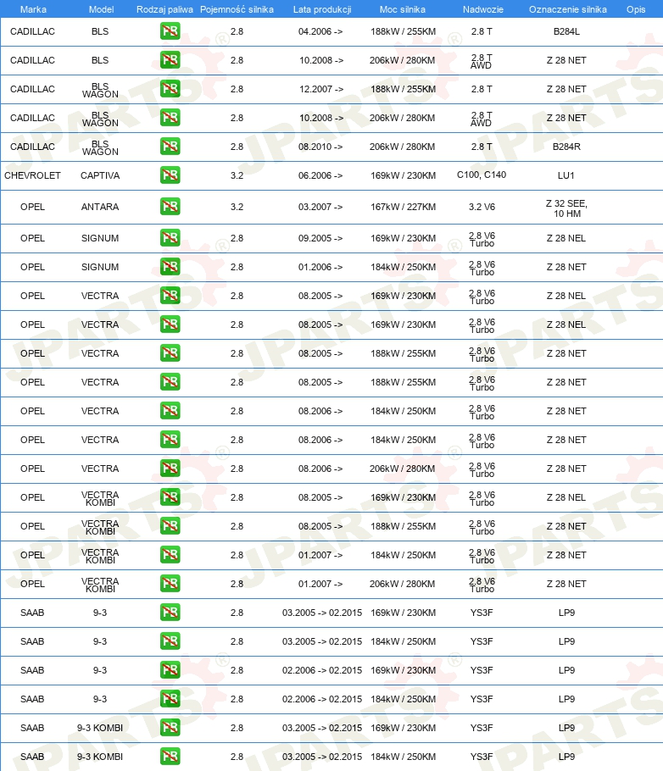This screenshot has height=771, width=663.
Task: Select 206kW / 280KM in BLS Wagon B284R row
Action: pos(402,147)
